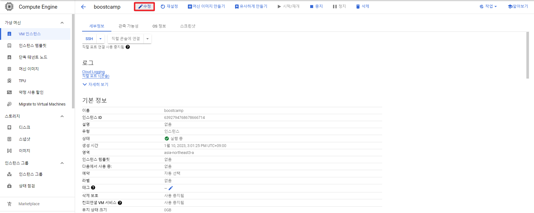Click the 스냅샷 sidebar icon
Viewport: 534px width, 213px height.
[x=9, y=139]
